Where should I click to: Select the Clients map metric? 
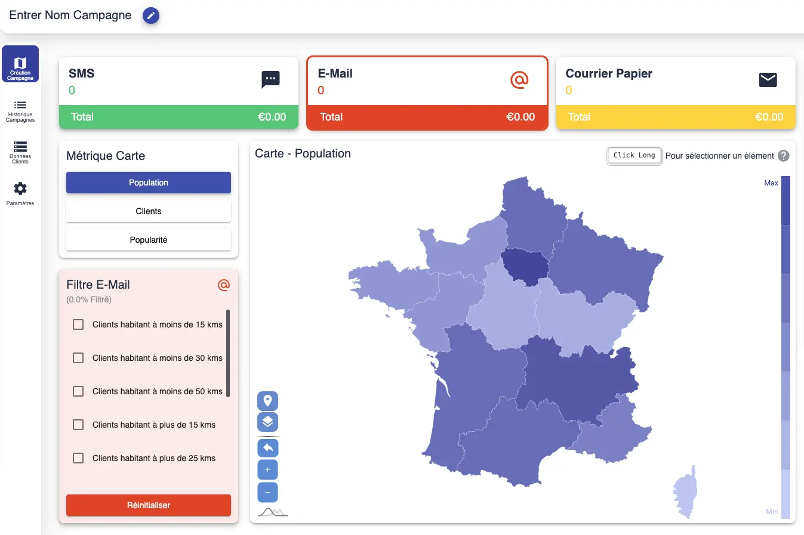(x=149, y=211)
